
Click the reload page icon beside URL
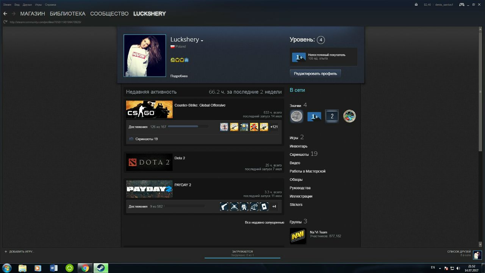click(x=5, y=22)
